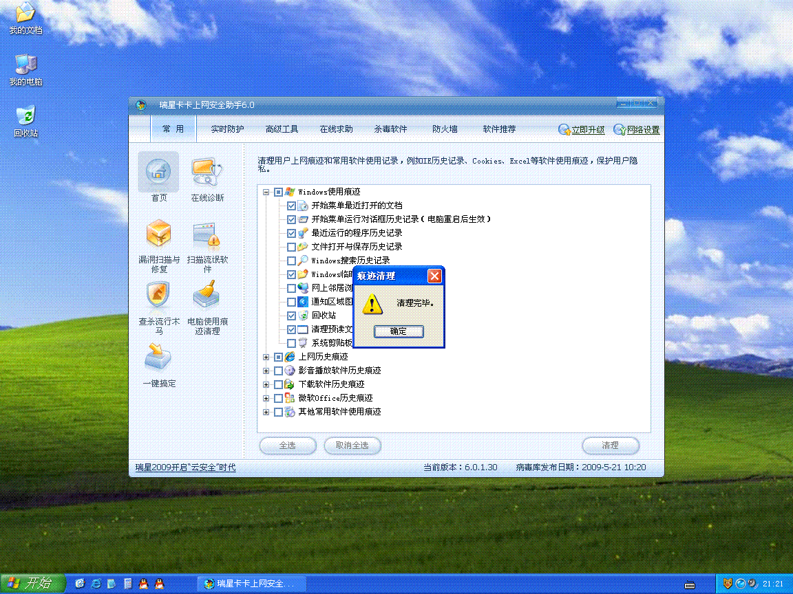Open 扫描流氓软件 rogue software scan icon
Image resolution: width=793 pixels, height=594 pixels.
tap(207, 234)
